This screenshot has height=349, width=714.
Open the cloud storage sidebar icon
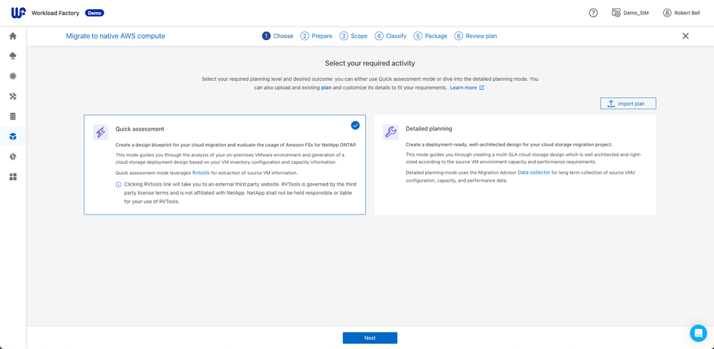click(13, 56)
